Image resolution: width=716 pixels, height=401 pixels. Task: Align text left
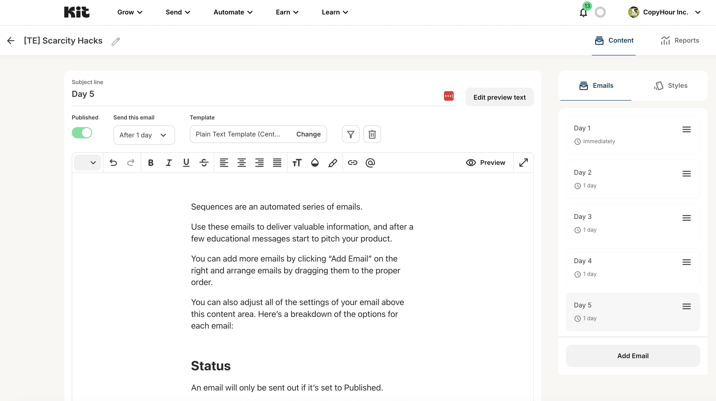point(224,163)
